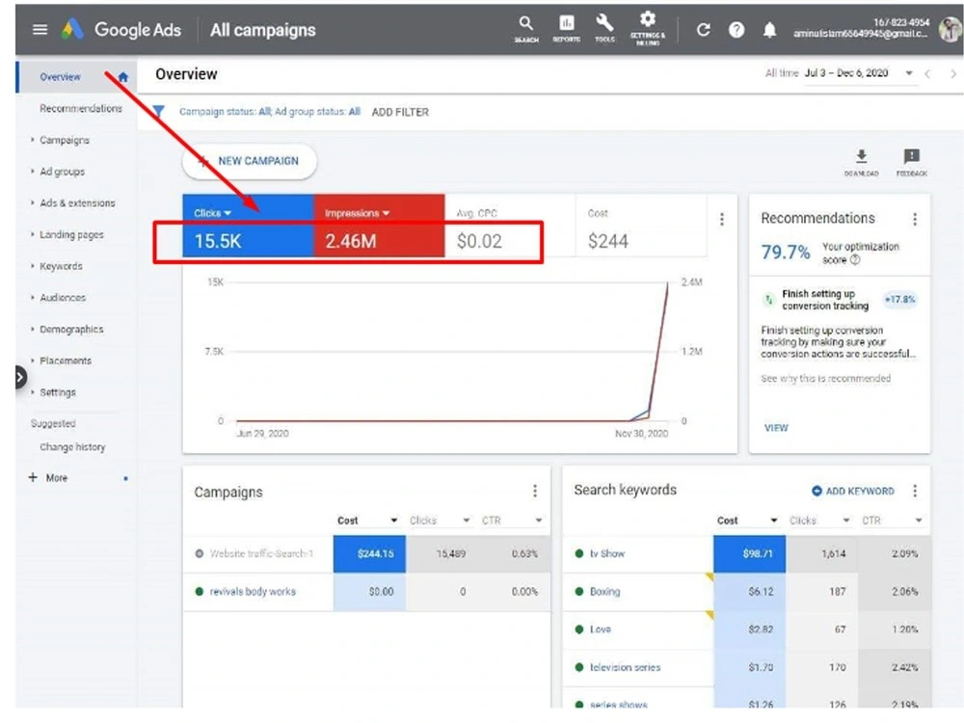This screenshot has height=723, width=964.
Task: Click the conversion tracking recommendation icon
Action: tap(768, 300)
